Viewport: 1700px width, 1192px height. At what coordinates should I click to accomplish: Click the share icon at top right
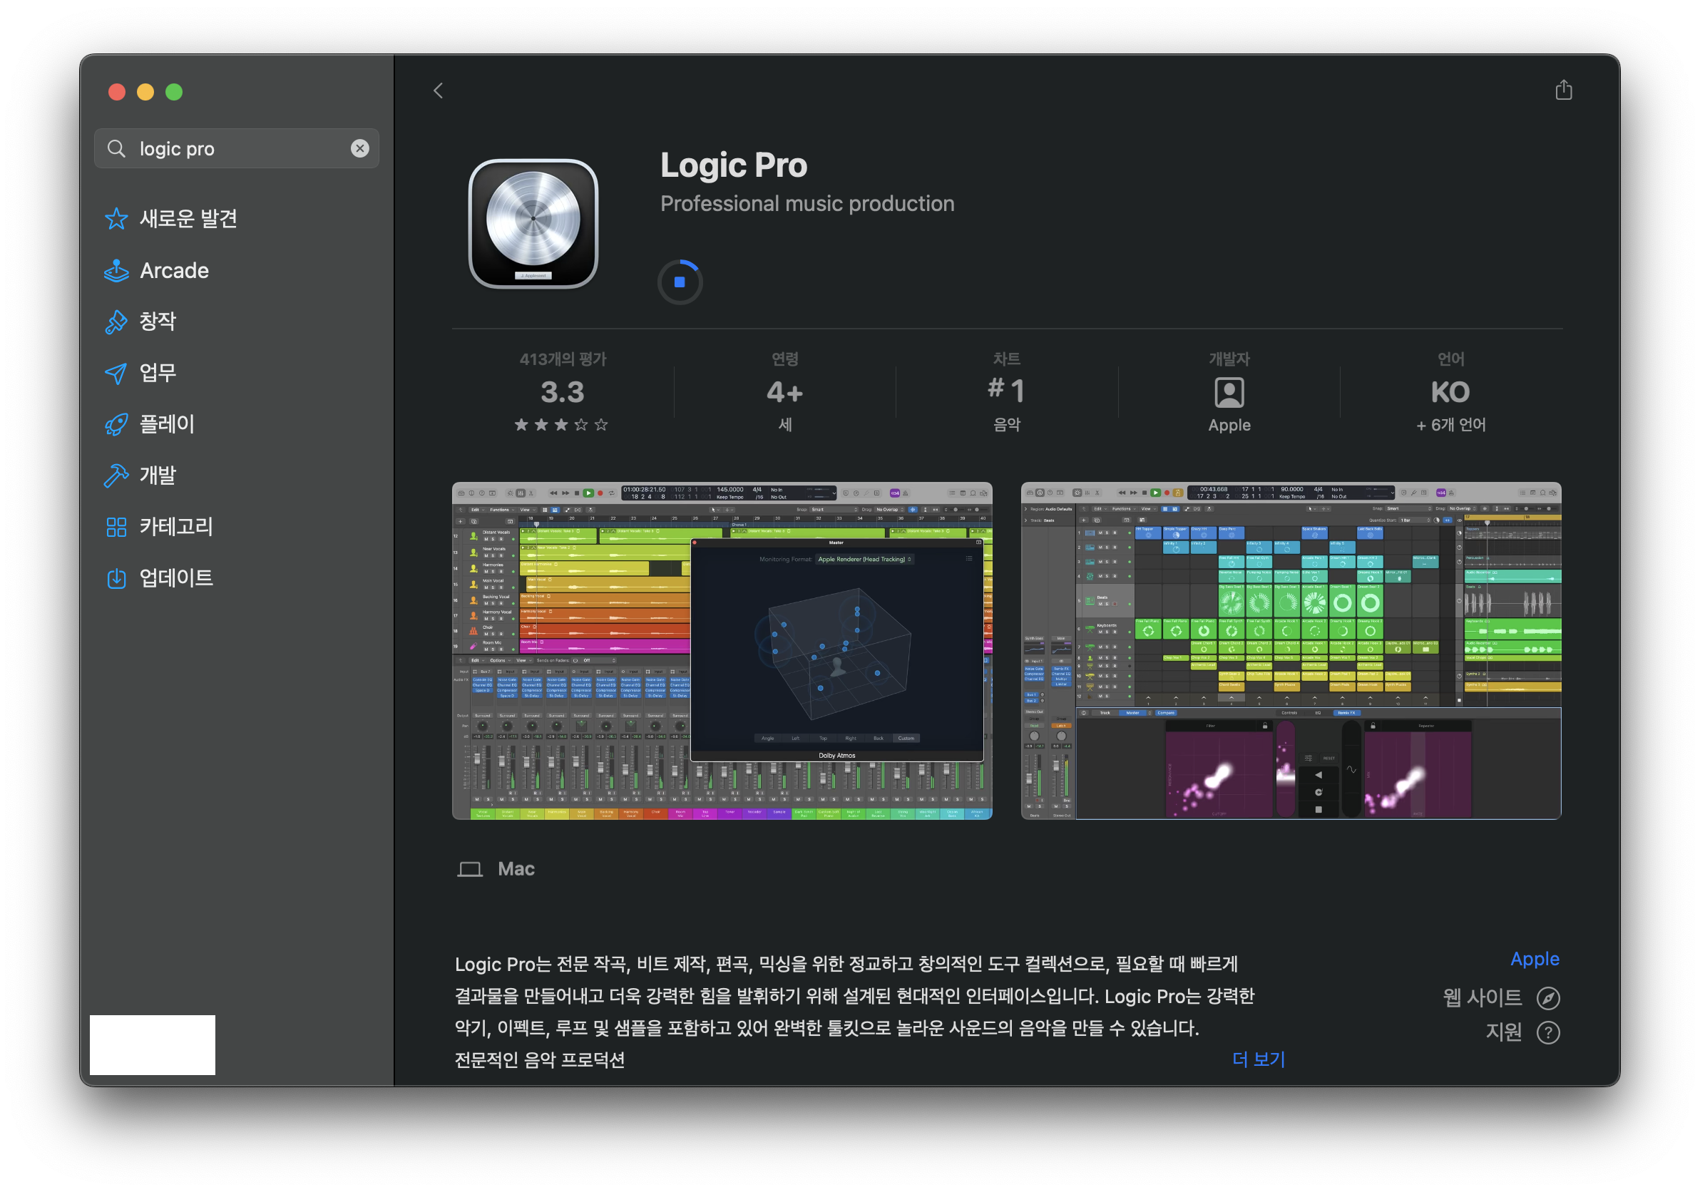click(1563, 91)
